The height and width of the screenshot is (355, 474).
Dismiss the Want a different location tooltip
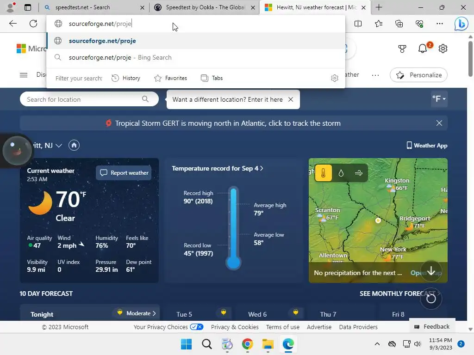(x=291, y=99)
